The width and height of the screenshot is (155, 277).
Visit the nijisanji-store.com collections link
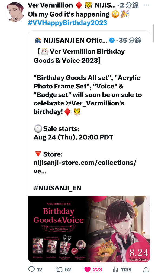(x=85, y=167)
